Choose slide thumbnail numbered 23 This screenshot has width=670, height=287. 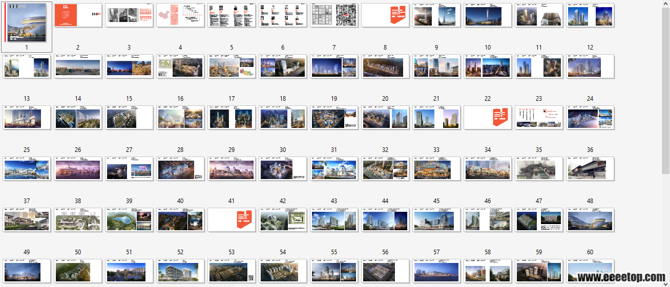coord(539,67)
